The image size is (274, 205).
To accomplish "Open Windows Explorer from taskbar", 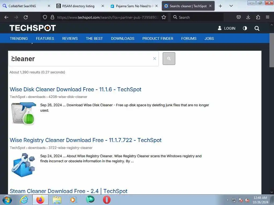I will [x=57, y=200].
